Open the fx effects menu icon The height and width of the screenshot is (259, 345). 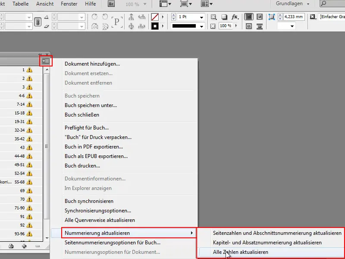(235, 17)
